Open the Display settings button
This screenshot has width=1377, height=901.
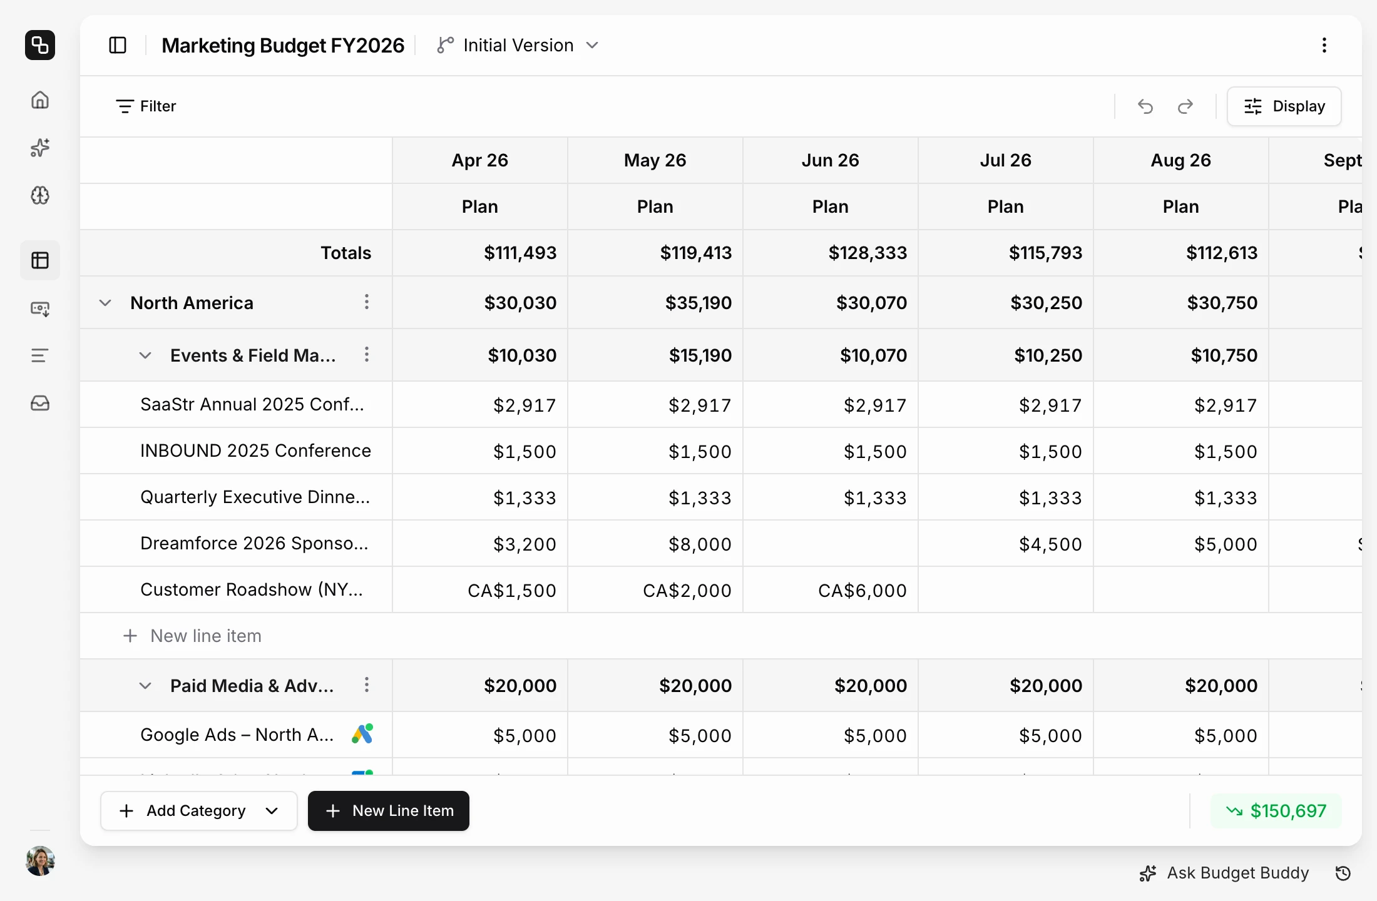pos(1284,106)
